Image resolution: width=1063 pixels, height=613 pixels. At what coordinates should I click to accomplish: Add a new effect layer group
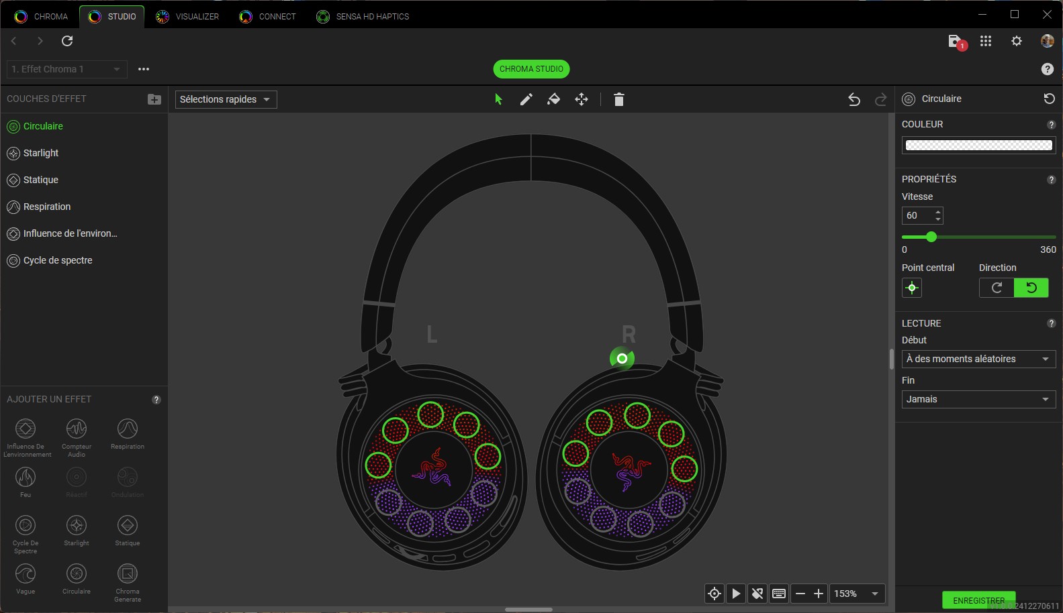tap(154, 99)
